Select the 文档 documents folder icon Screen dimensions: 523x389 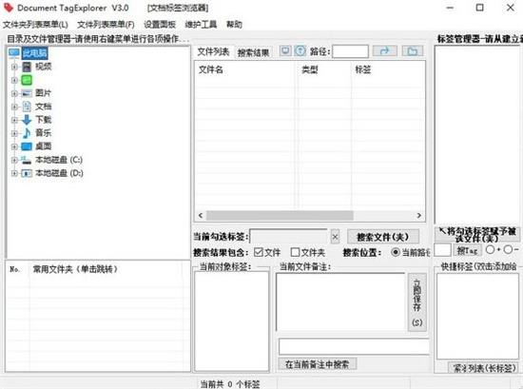click(x=27, y=107)
